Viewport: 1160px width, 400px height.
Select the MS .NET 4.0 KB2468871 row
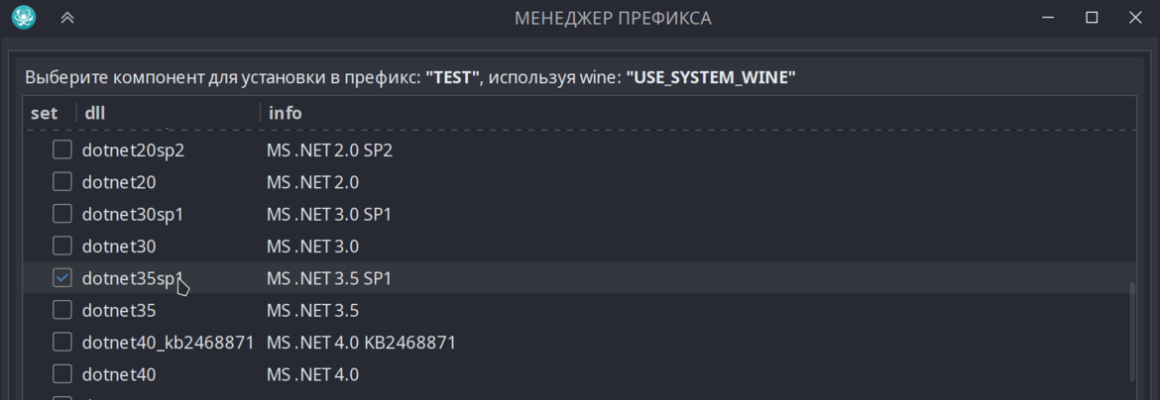point(579,343)
